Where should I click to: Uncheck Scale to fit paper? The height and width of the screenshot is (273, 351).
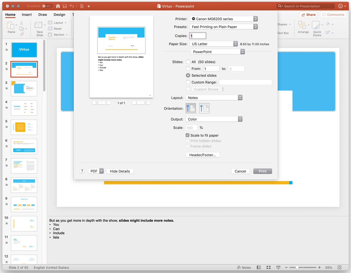(188, 135)
